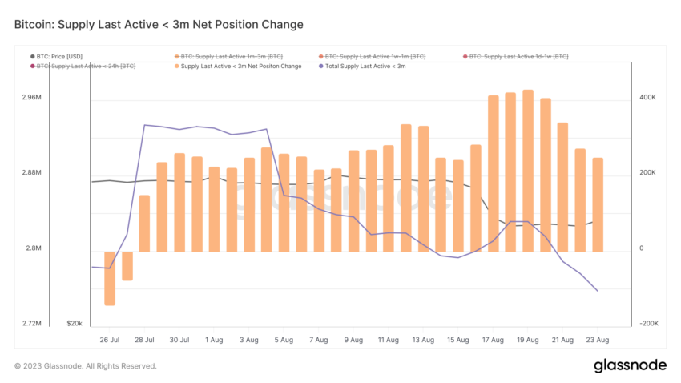Click the 17 Aug x-axis date label

tap(493, 340)
